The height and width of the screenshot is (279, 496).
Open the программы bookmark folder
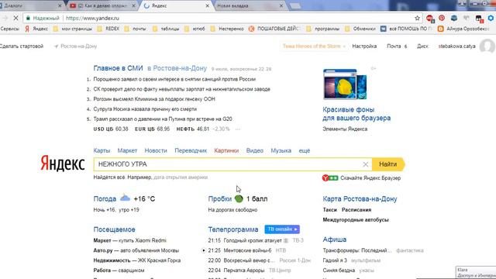pyautogui.click(x=323, y=29)
